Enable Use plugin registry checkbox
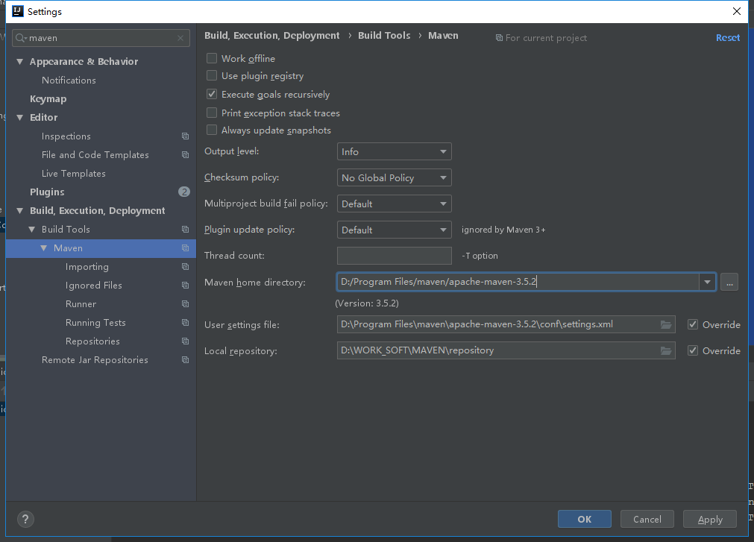The image size is (754, 542). click(212, 76)
